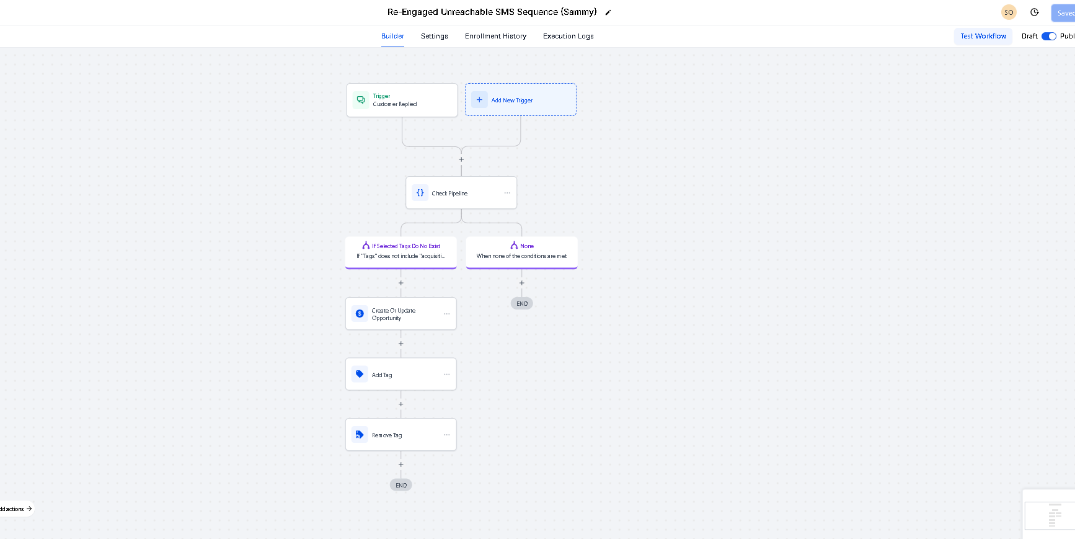
Task: Open the Add Tag node options menu
Action: [x=446, y=374]
